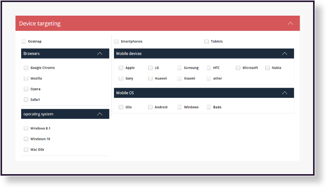The height and width of the screenshot is (188, 327).
Task: Select the Google Chrome browser checkbox
Action: point(26,68)
